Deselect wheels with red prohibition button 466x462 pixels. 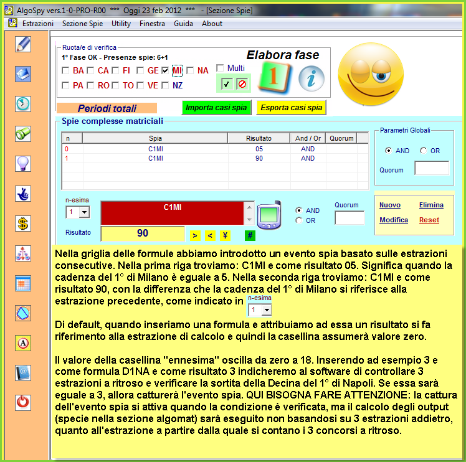(x=242, y=84)
